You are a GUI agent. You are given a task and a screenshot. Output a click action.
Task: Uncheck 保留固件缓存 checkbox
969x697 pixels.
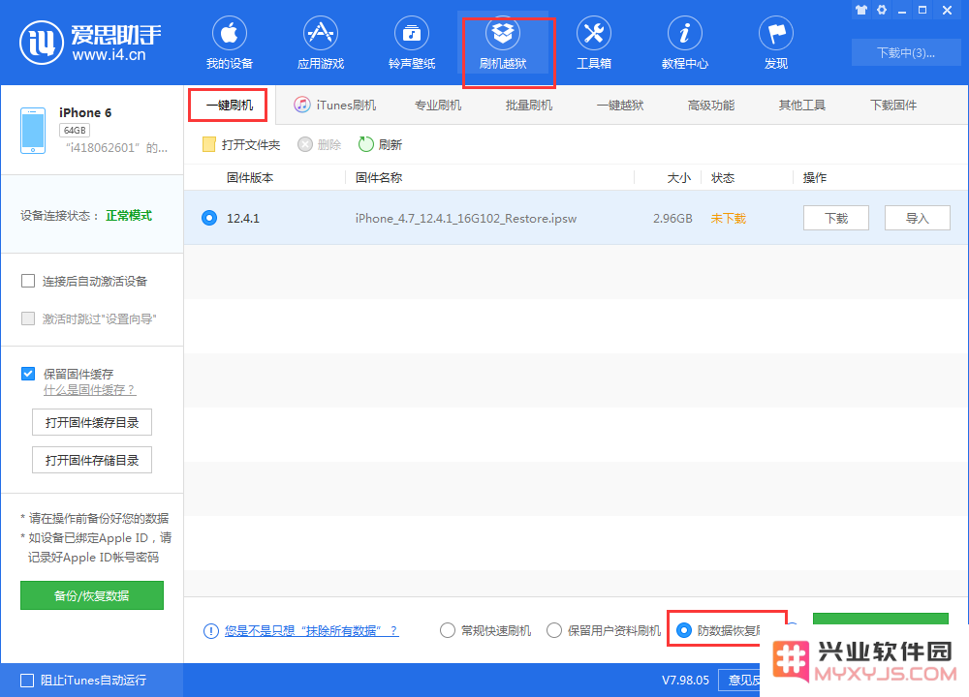28,374
